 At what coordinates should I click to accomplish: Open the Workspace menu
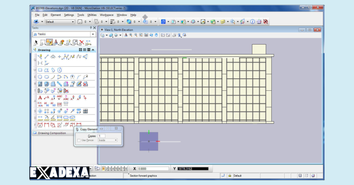click(106, 15)
